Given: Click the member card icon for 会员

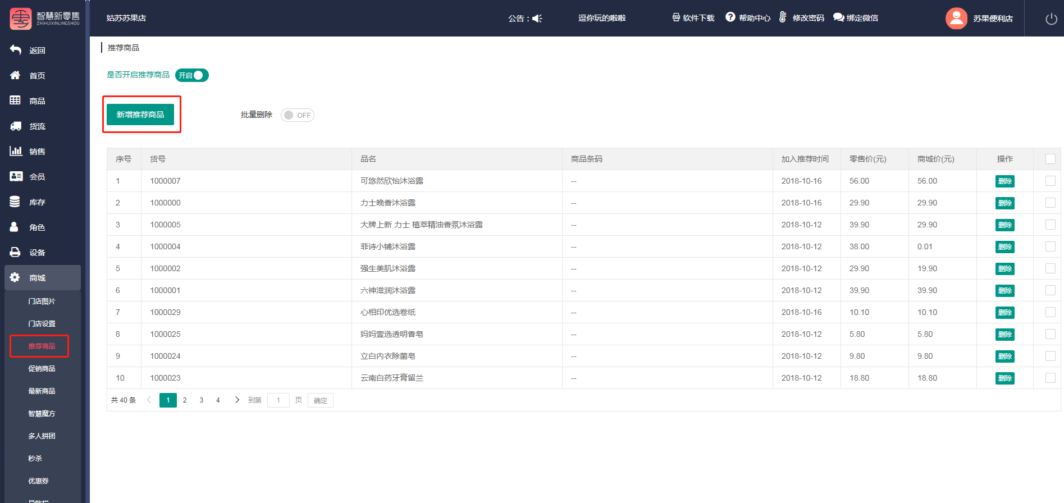Looking at the screenshot, I should (x=16, y=176).
